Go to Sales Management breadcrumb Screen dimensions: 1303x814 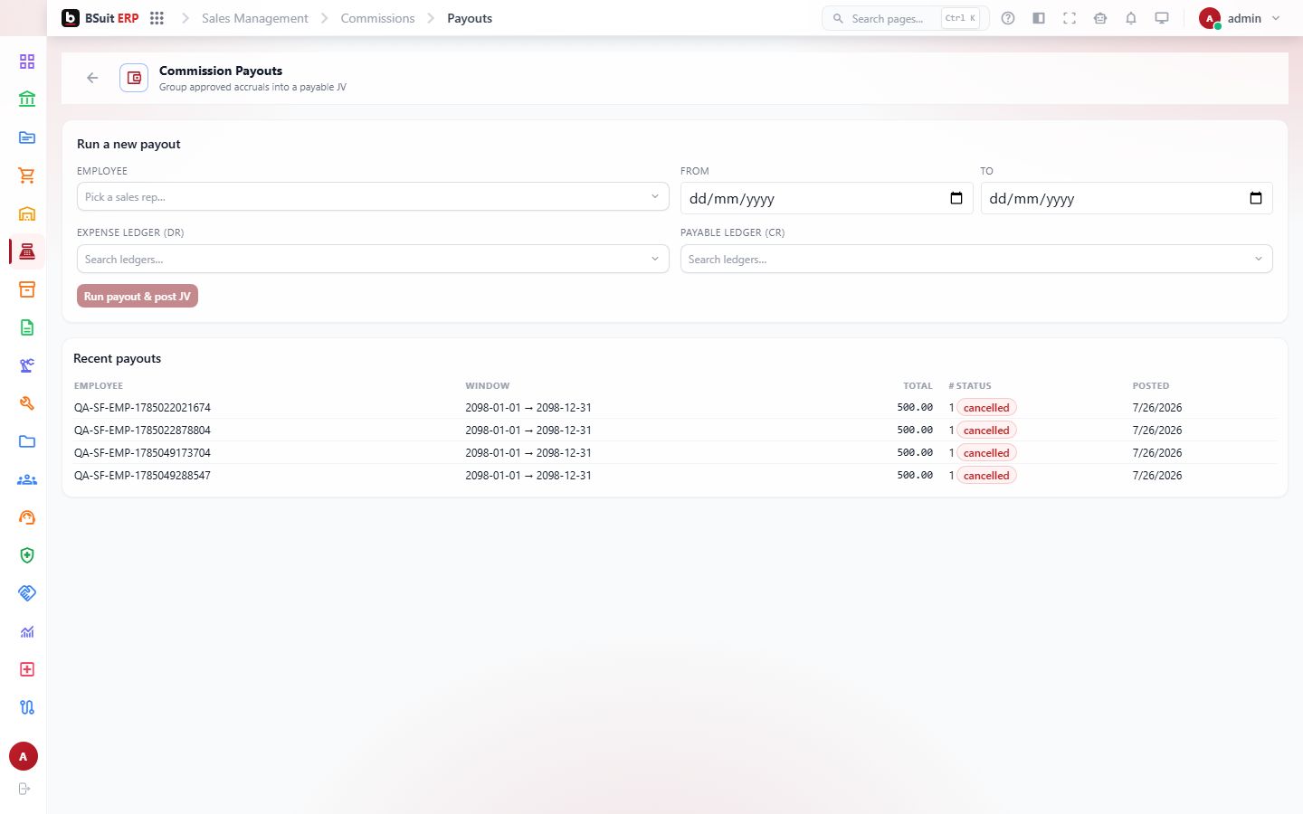(x=254, y=18)
